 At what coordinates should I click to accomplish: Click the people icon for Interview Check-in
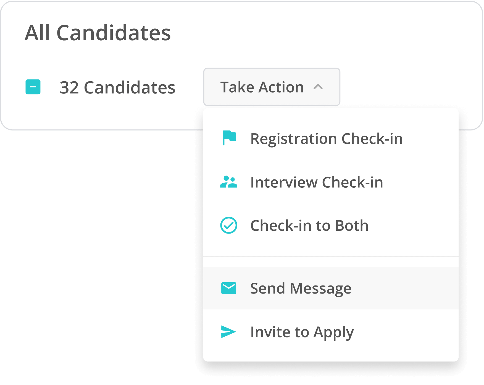click(229, 182)
